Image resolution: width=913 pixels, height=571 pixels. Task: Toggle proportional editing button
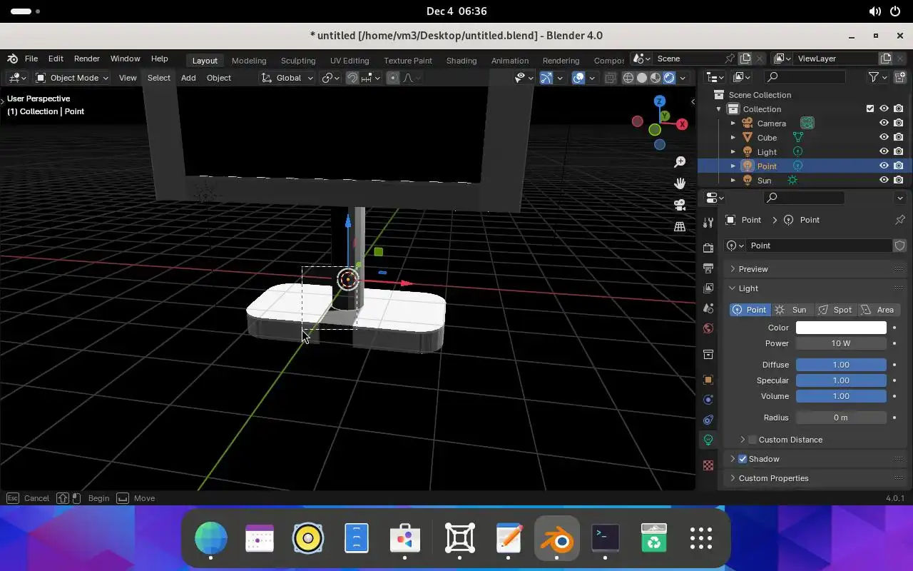393,78
